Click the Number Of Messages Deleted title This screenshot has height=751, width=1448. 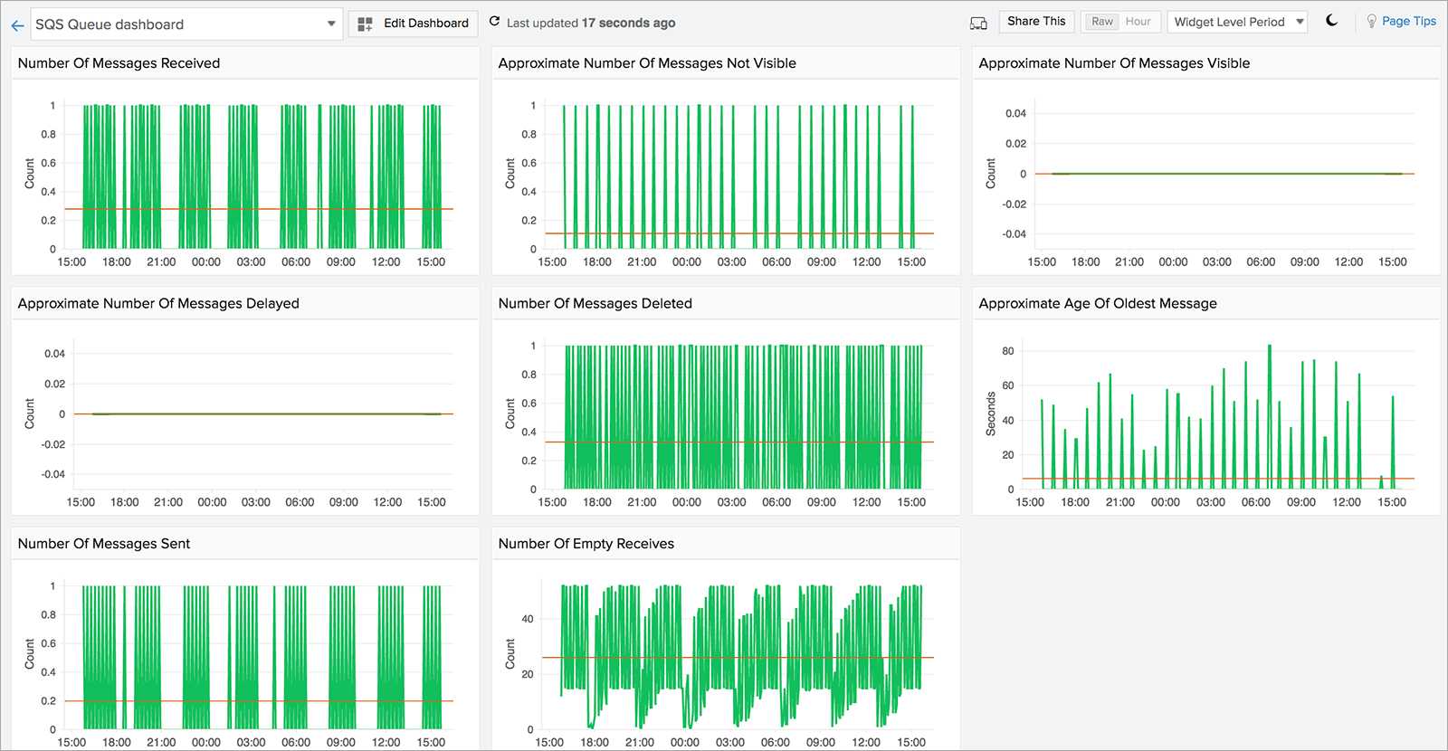click(x=595, y=304)
